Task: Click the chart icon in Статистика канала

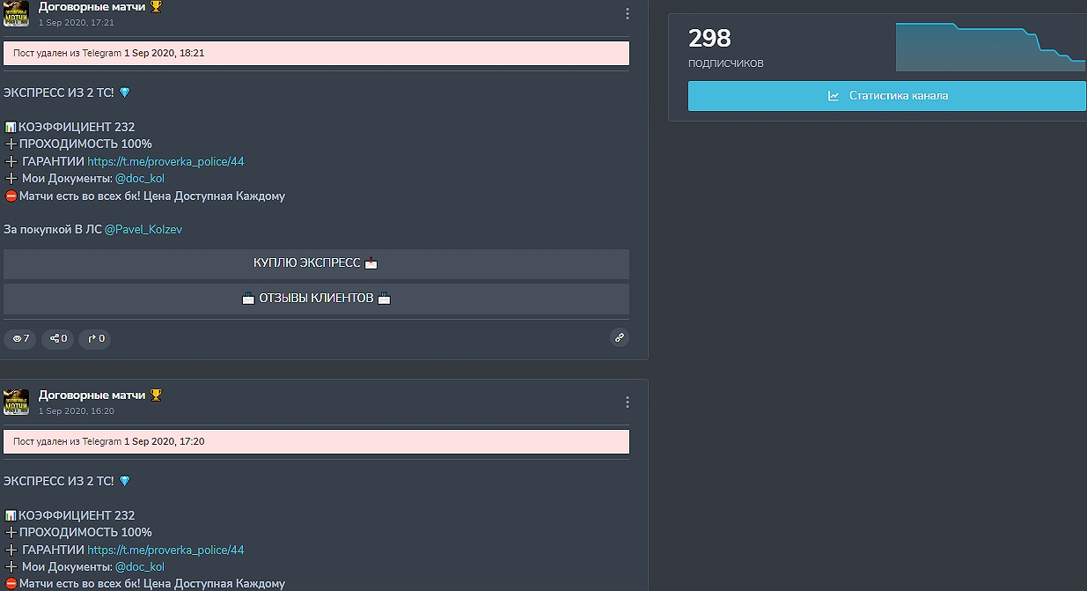Action: pyautogui.click(x=834, y=96)
